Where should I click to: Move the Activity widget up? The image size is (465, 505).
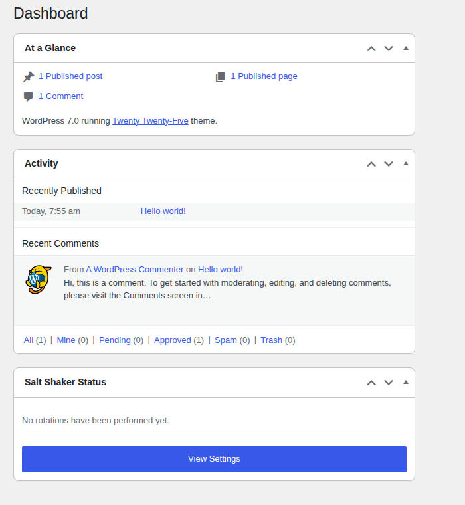pos(371,164)
